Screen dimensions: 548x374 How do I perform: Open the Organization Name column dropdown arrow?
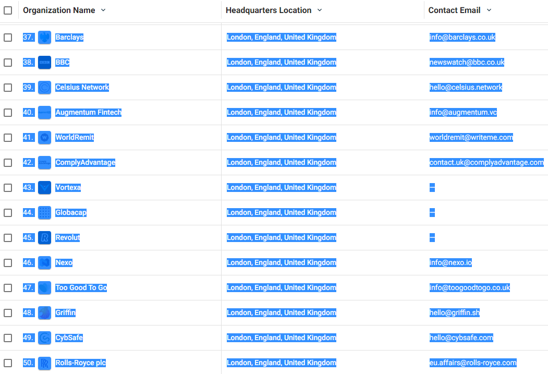(103, 10)
